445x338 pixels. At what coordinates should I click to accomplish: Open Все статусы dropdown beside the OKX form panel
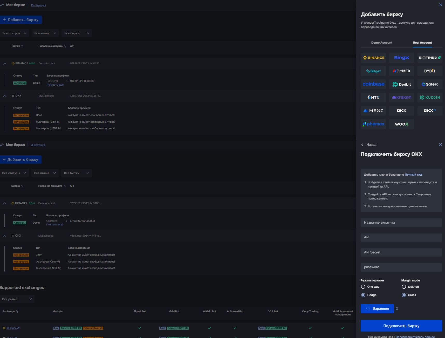[14, 173]
